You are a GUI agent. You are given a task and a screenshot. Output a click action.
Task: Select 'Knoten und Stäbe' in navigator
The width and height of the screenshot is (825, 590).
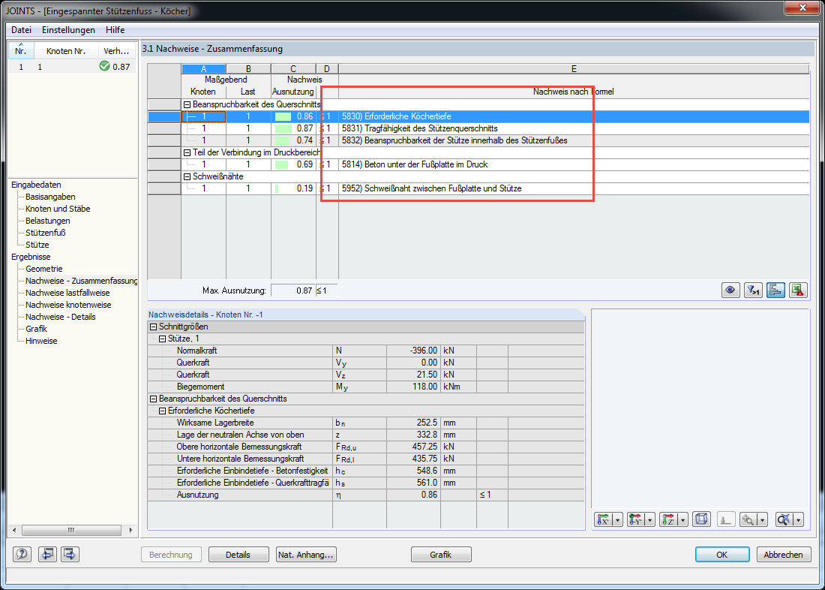[x=58, y=209]
